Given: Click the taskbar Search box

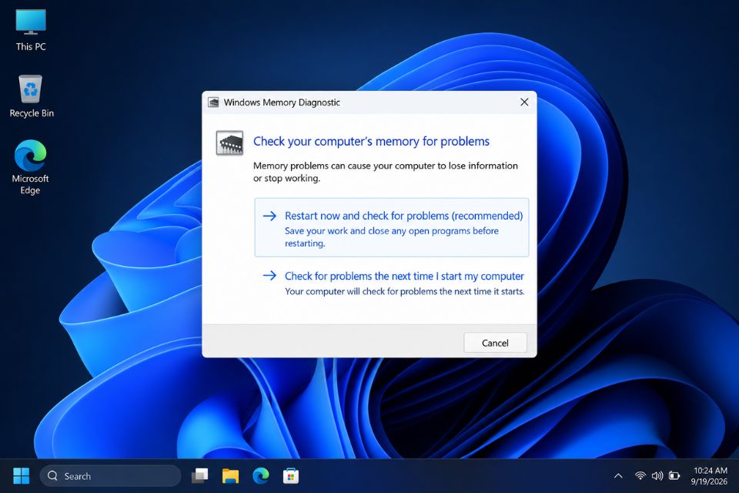Looking at the screenshot, I should (111, 476).
